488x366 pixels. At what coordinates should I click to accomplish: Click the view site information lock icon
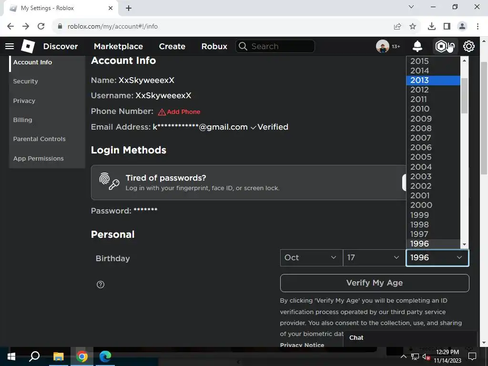(60, 27)
